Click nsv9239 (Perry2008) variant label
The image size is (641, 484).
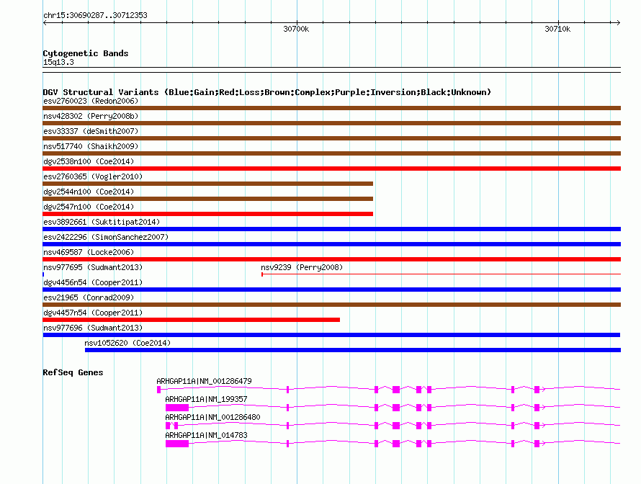pyautogui.click(x=302, y=267)
